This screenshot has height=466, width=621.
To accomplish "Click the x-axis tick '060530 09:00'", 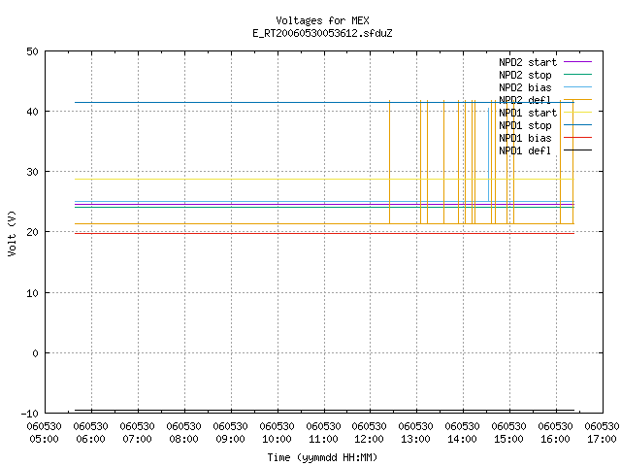I will tap(231, 433).
